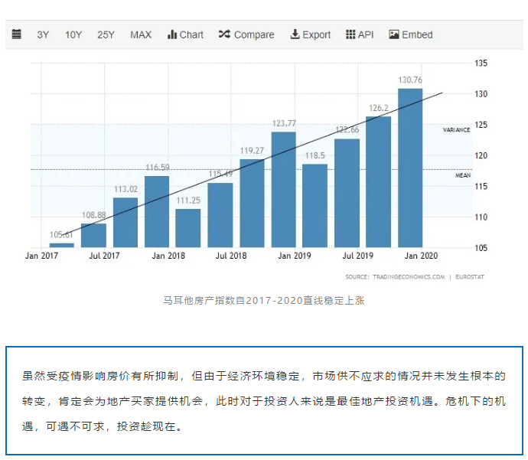Viewport: 528px width, 460px height.
Task: Click the Jul 2017 axis label
Action: 104,256
